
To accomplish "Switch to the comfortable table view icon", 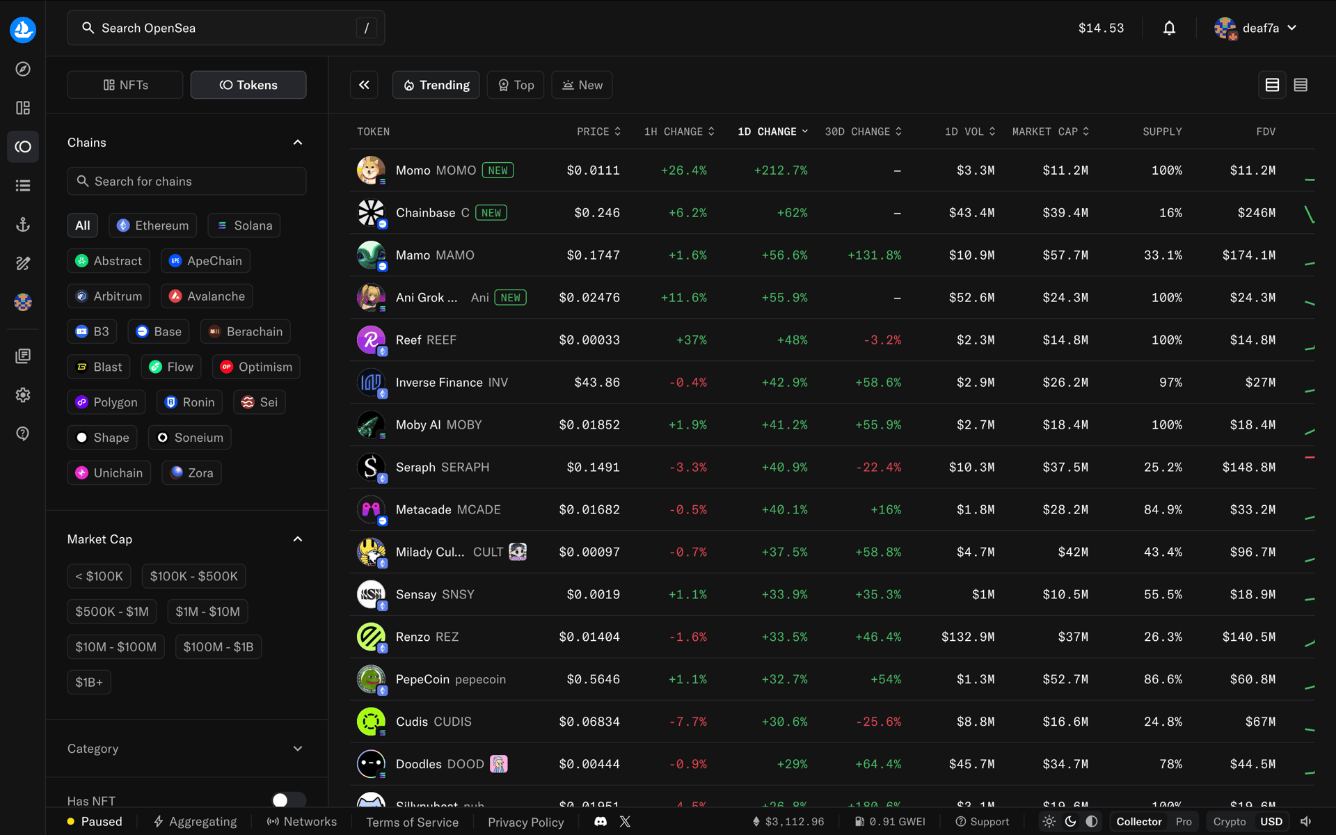I will 1272,85.
